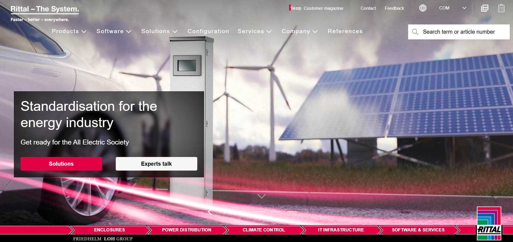This screenshot has width=513, height=242.
Task: Click the red Solutions button
Action: 61,164
